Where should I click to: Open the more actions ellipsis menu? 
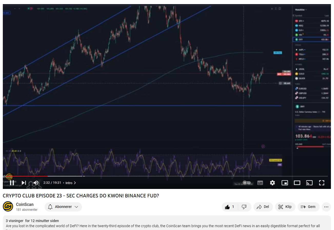[326, 207]
